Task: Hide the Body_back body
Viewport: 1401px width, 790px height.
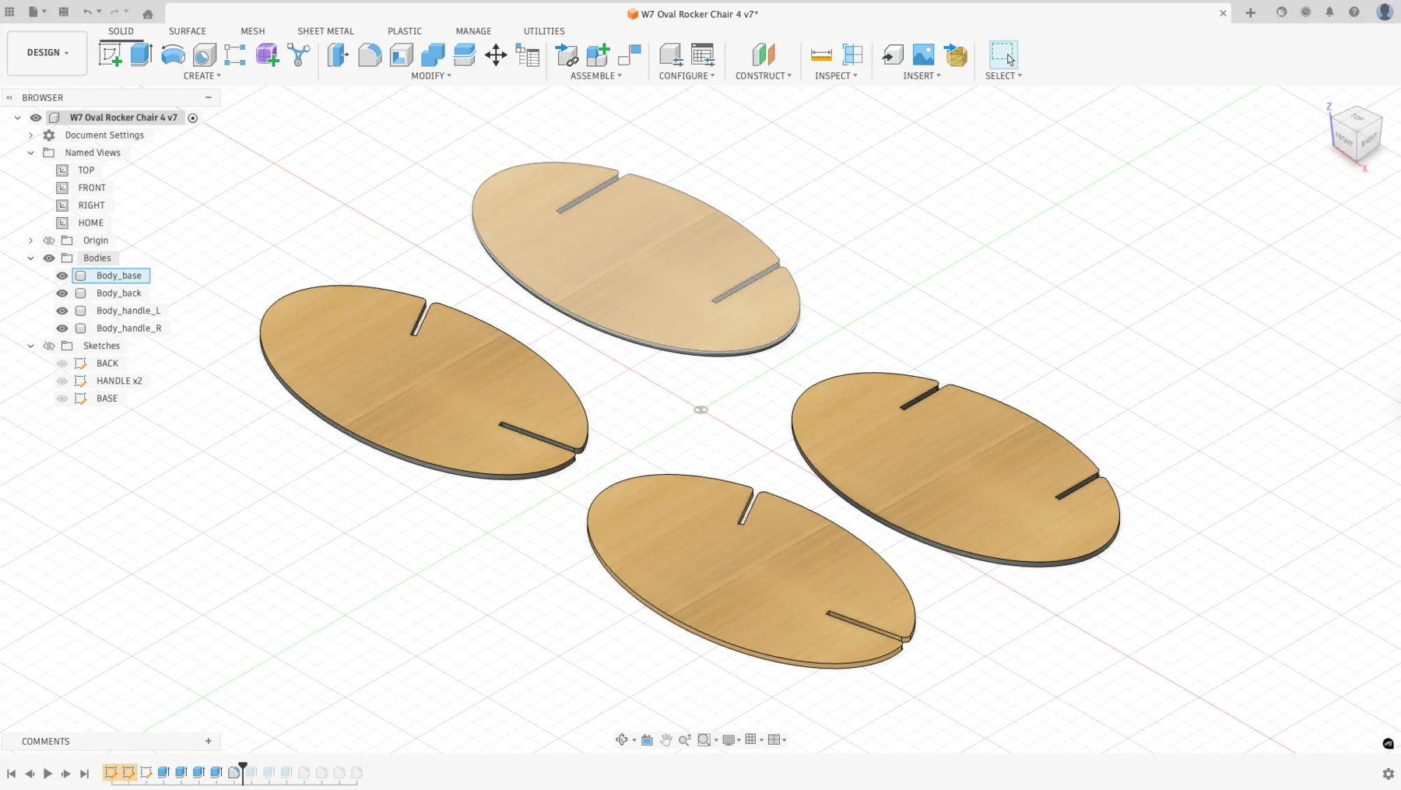Action: click(61, 293)
